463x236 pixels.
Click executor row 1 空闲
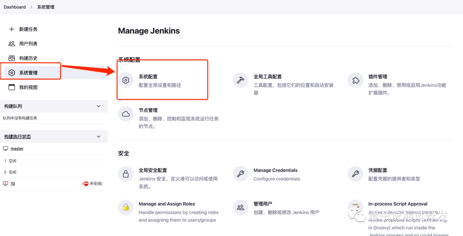(x=54, y=161)
